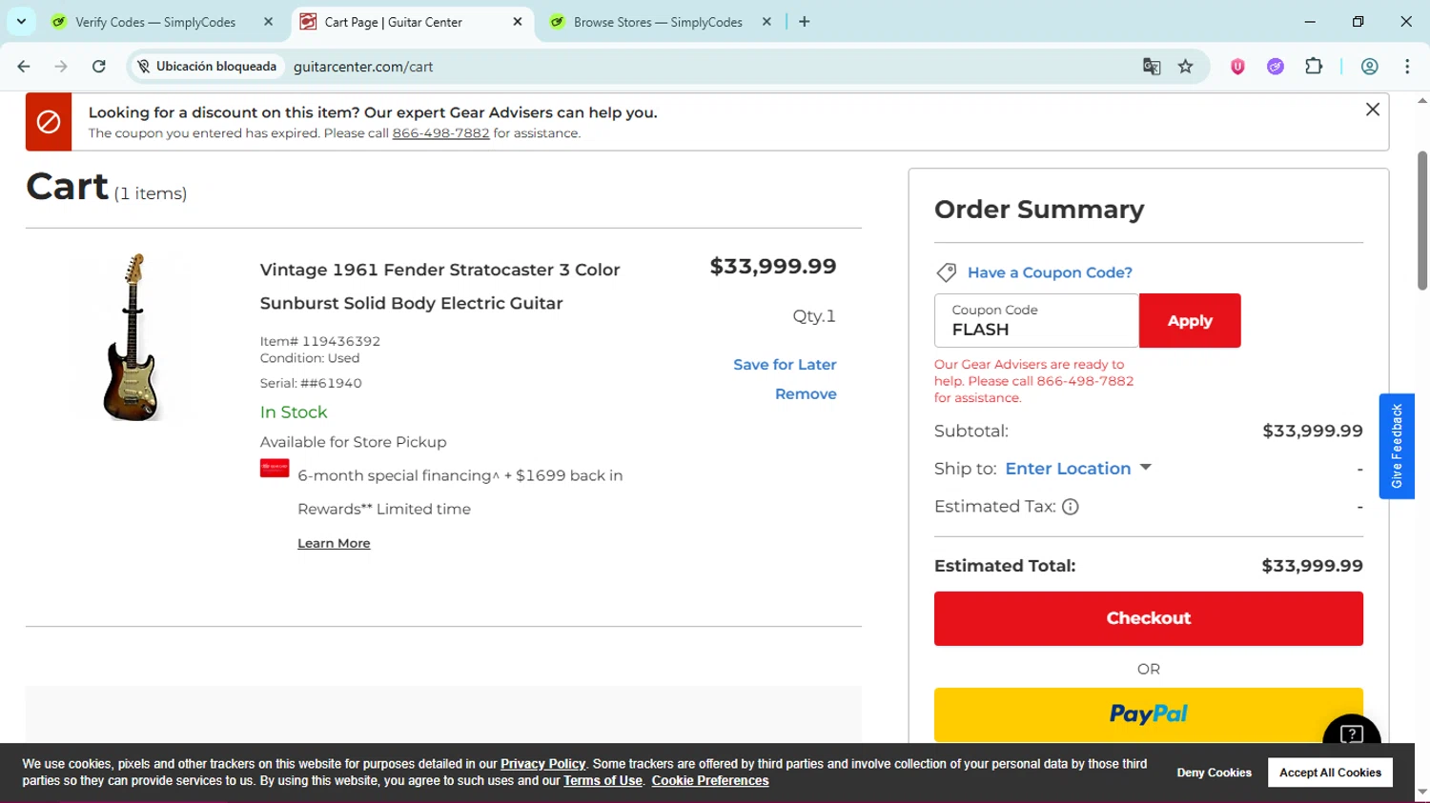
Task: Click the red prohibited alert icon
Action: [x=49, y=122]
